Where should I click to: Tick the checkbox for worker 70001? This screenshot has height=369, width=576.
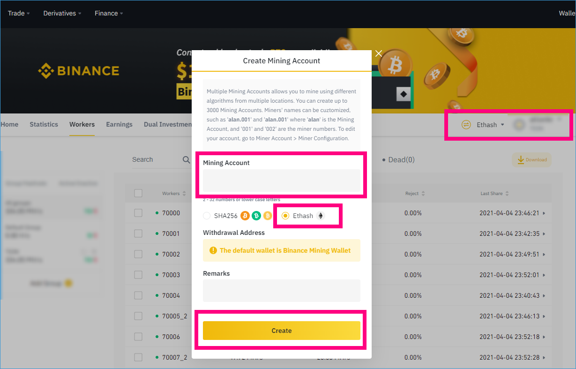138,233
